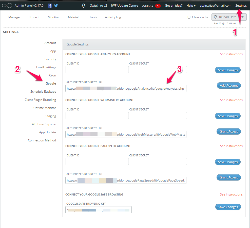Save Changes for Google PageSpeed

point(228,162)
